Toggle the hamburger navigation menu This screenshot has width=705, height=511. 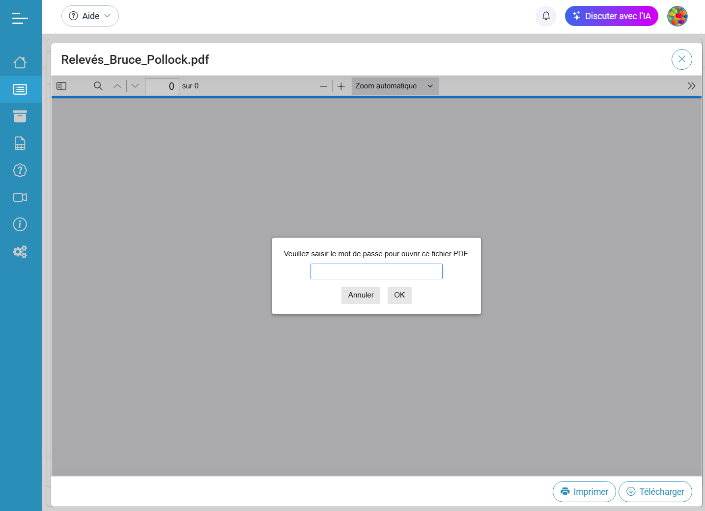[x=20, y=19]
